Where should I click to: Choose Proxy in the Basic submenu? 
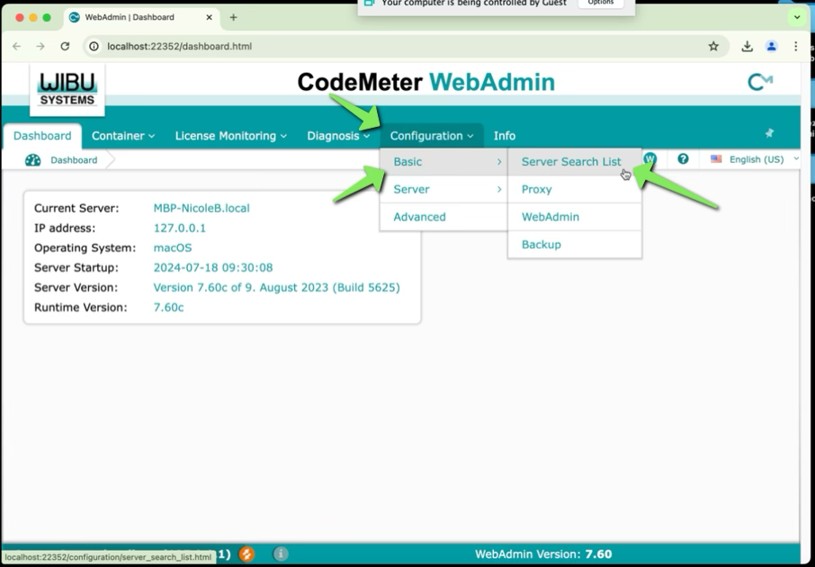(537, 189)
